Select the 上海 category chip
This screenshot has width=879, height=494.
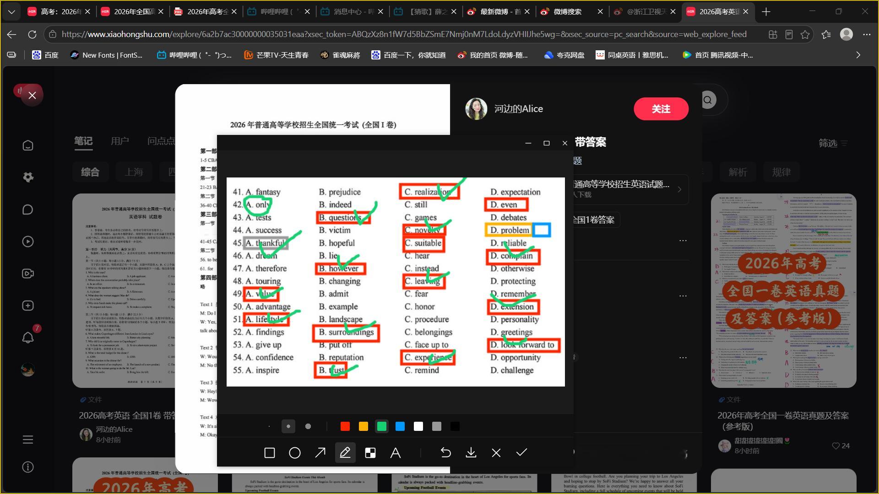tap(134, 172)
